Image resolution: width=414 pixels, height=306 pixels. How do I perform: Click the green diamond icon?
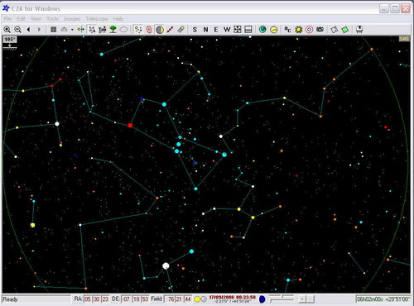345,30
